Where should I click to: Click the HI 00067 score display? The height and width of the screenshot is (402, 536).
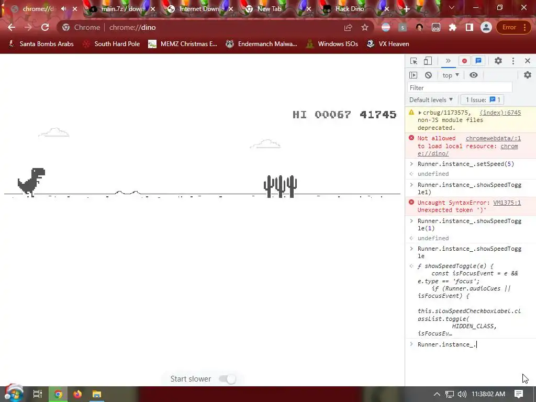point(322,115)
